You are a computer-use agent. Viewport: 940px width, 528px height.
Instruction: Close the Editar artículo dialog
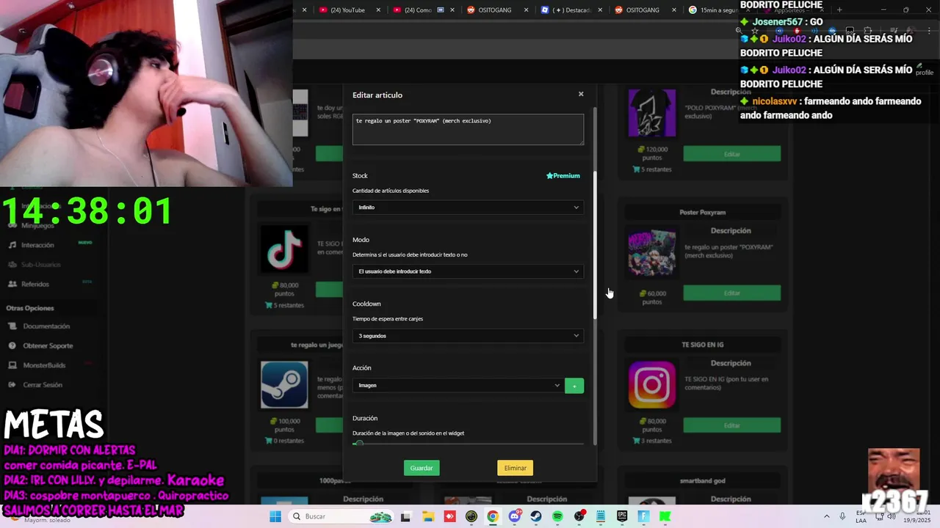tap(581, 94)
